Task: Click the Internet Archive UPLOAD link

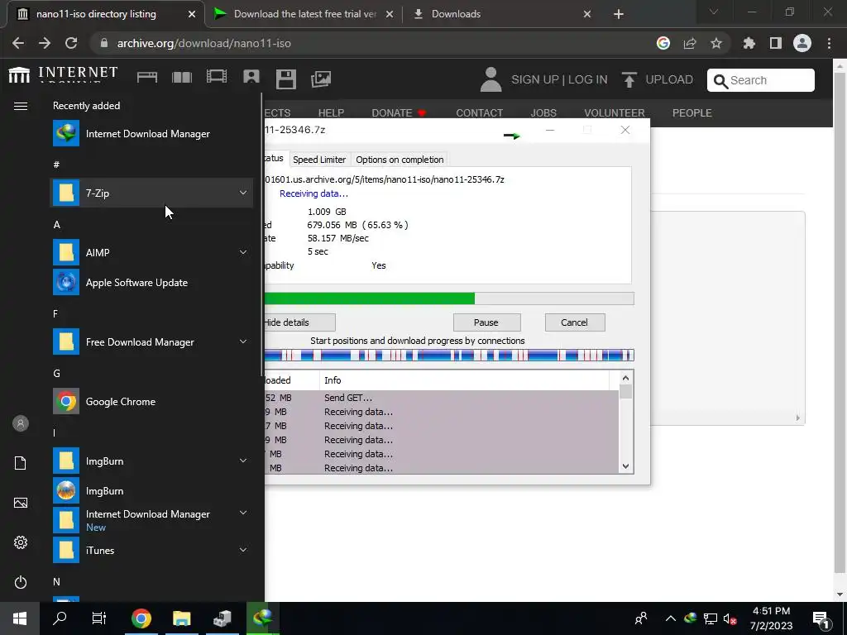Action: pyautogui.click(x=658, y=79)
